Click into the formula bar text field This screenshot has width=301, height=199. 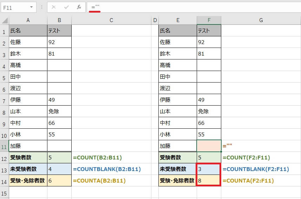[193, 7]
